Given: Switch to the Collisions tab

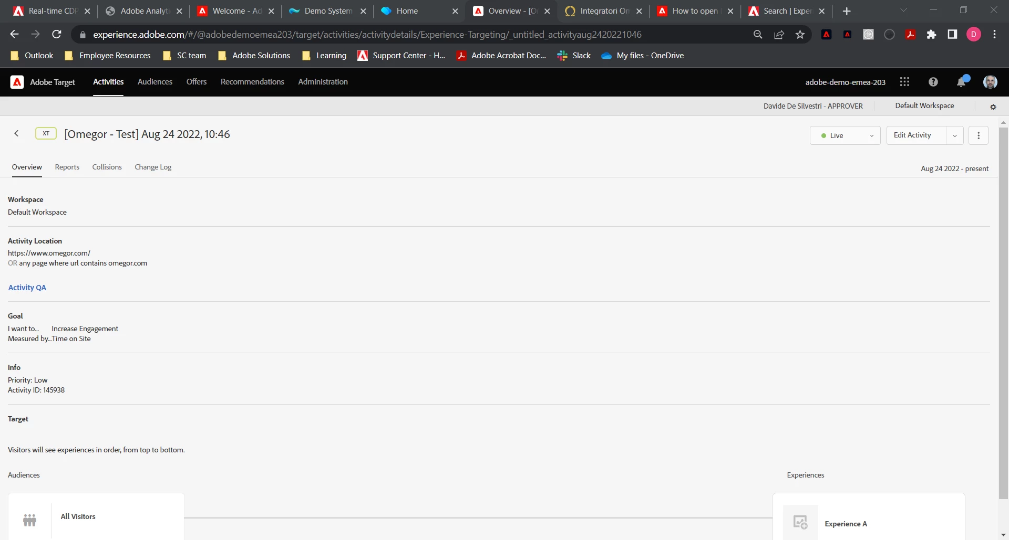Looking at the screenshot, I should 107,167.
